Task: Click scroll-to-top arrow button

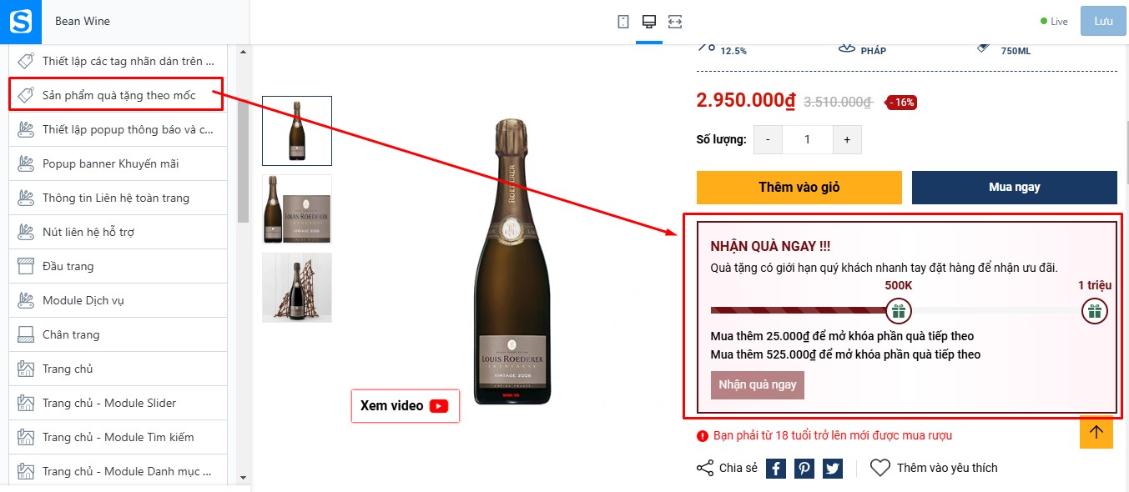Action: click(1096, 431)
